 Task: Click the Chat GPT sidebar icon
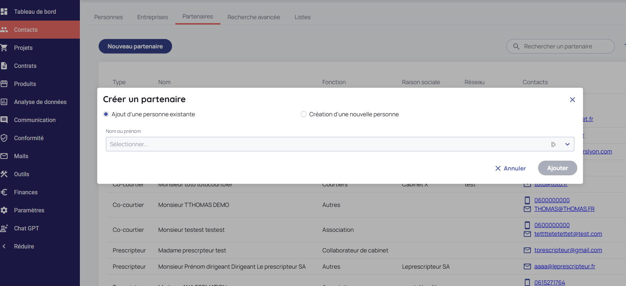tap(4, 228)
